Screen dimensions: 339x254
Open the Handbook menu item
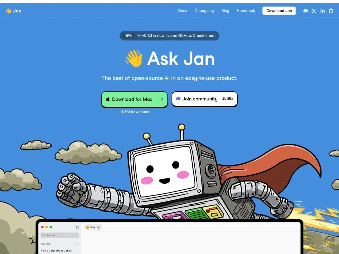[245, 11]
